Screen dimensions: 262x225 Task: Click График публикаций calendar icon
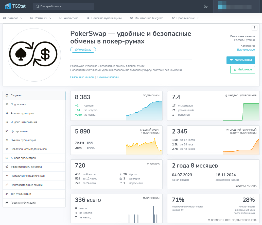7,203
